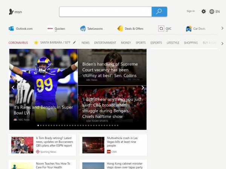This screenshot has height=169, width=226.
Task: Click SANTA BARBARA / 50°F weather link
Action: pos(55,42)
